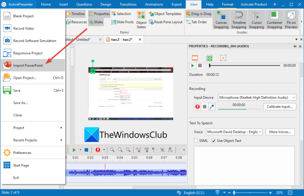Viewport: 304px width, 196px height.
Task: Click the Calibrate Input button
Action: coord(280,106)
